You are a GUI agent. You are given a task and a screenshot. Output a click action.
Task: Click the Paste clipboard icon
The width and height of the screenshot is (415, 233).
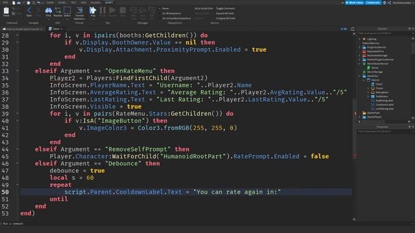pyautogui.click(x=6, y=10)
